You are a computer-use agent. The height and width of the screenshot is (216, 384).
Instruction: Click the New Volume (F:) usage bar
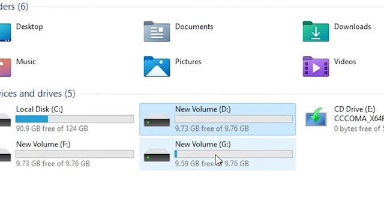point(74,154)
